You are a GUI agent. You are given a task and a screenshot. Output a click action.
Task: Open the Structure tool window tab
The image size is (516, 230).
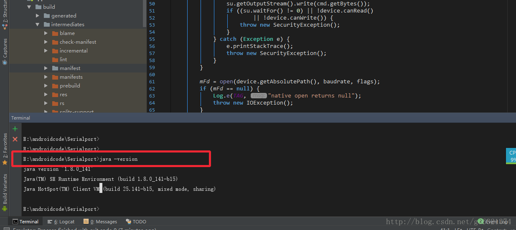(5, 15)
